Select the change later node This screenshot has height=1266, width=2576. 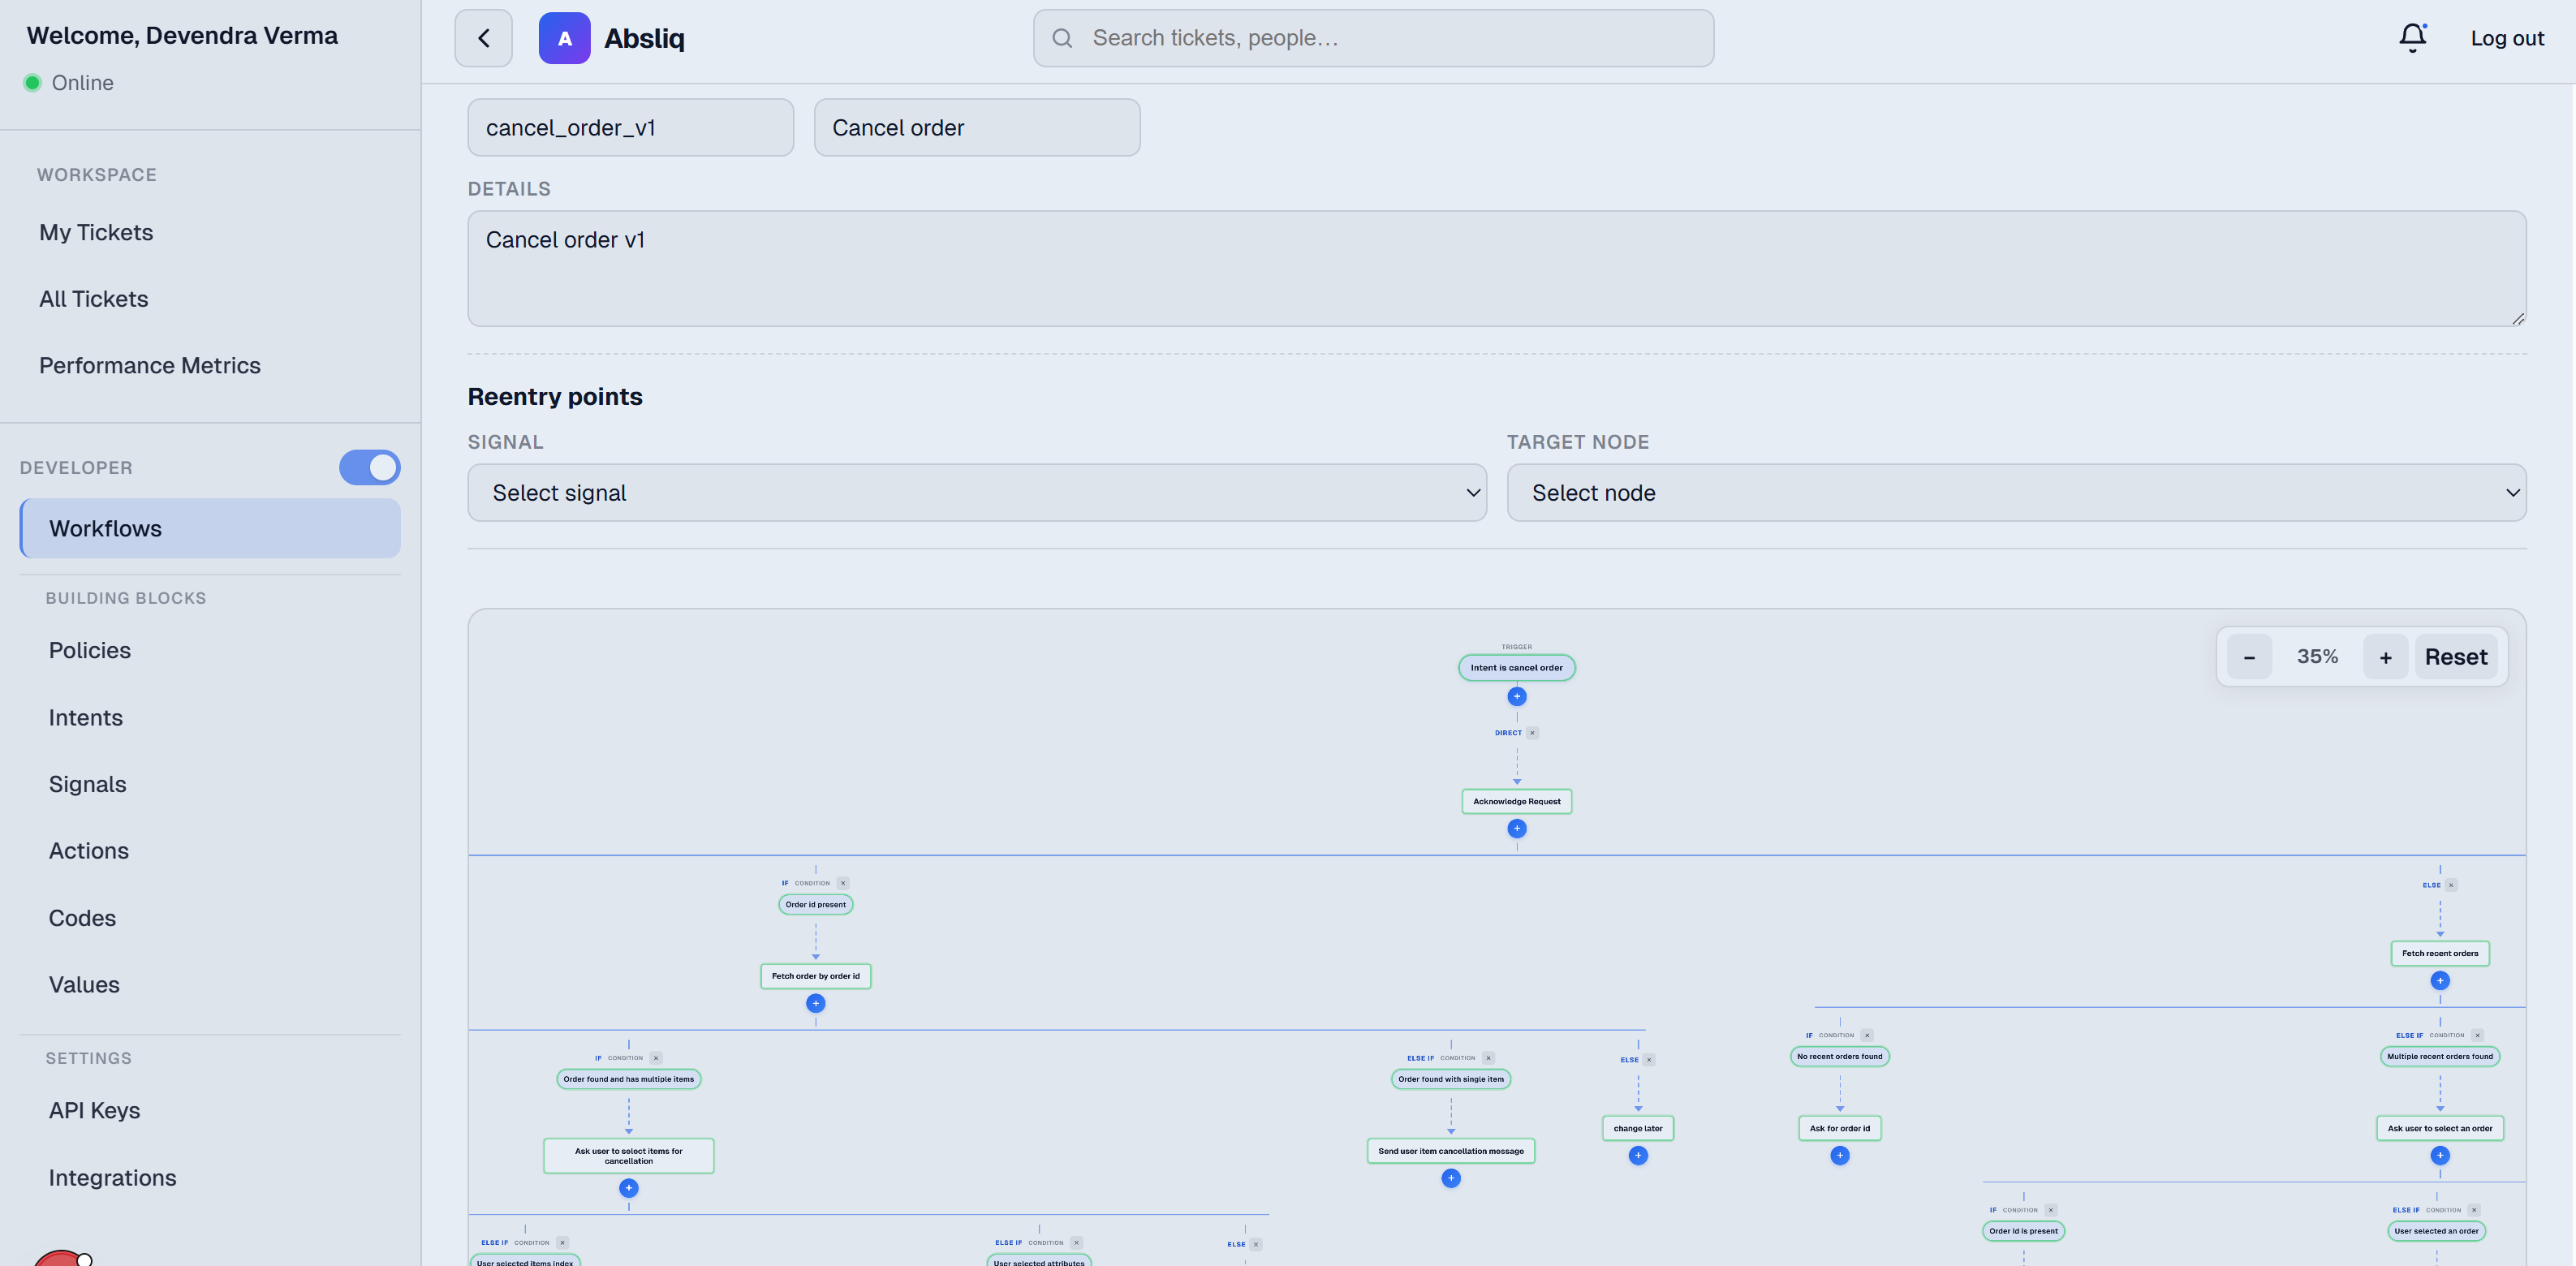pos(1637,1128)
